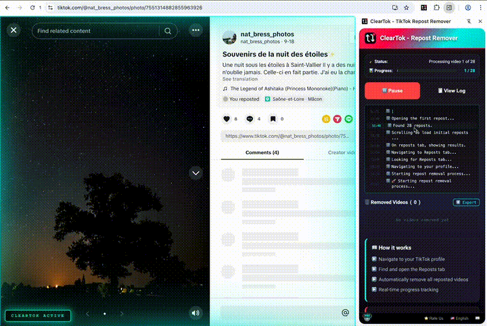This screenshot has height=326, width=487.
Task: Click the ClearTok extension icon in the toolbar
Action: 423,7
